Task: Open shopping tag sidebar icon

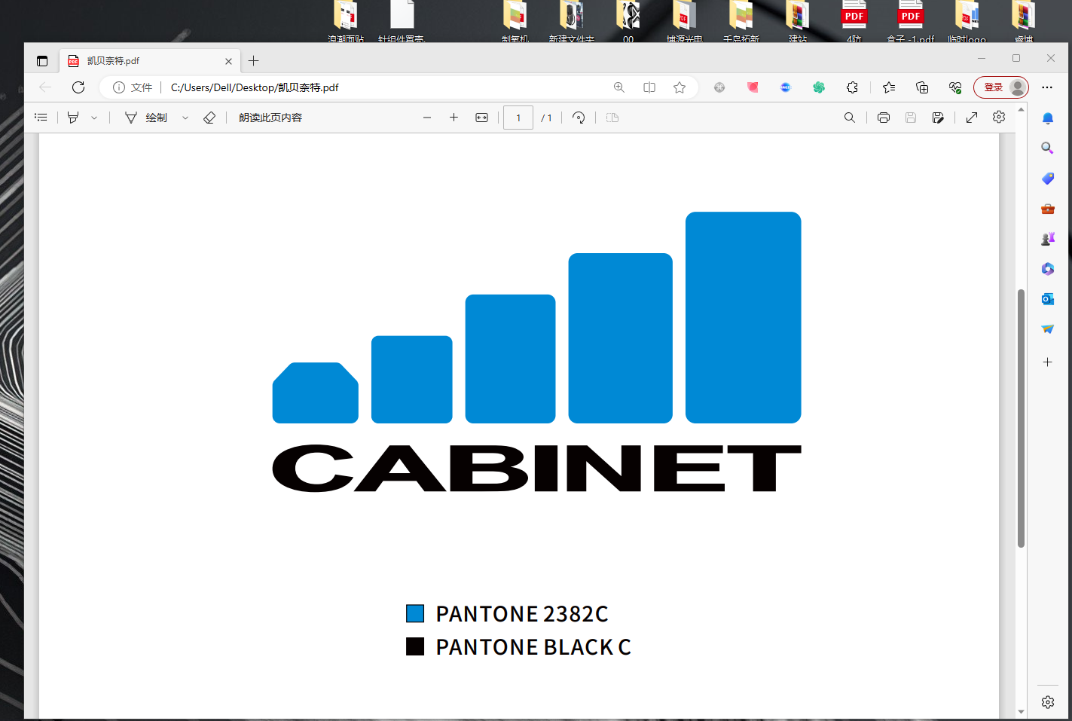Action: coord(1048,179)
